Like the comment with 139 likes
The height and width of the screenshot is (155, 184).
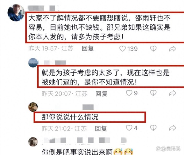122,48
